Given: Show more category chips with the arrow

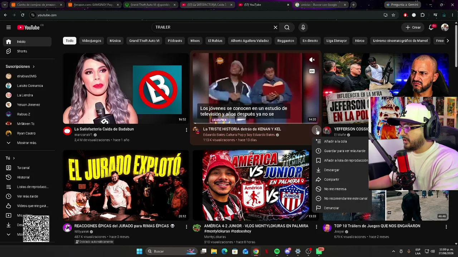Looking at the screenshot, I should (x=448, y=41).
